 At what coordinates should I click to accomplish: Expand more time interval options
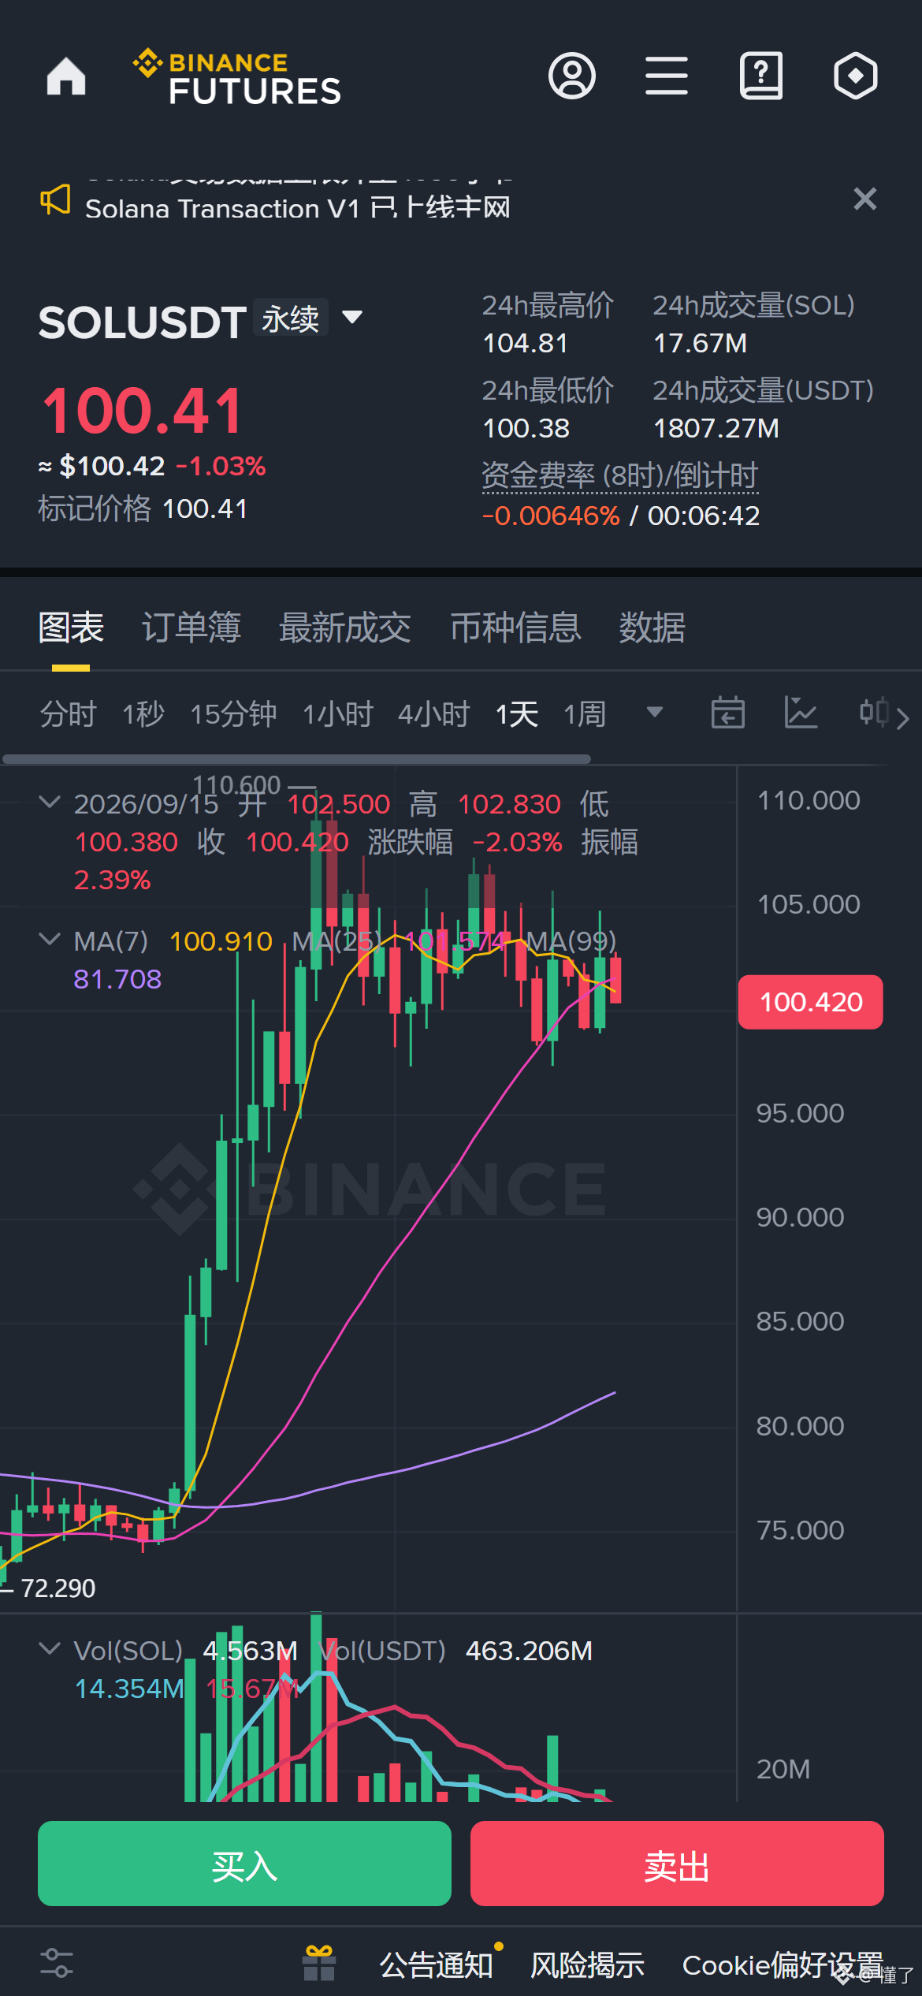point(654,713)
